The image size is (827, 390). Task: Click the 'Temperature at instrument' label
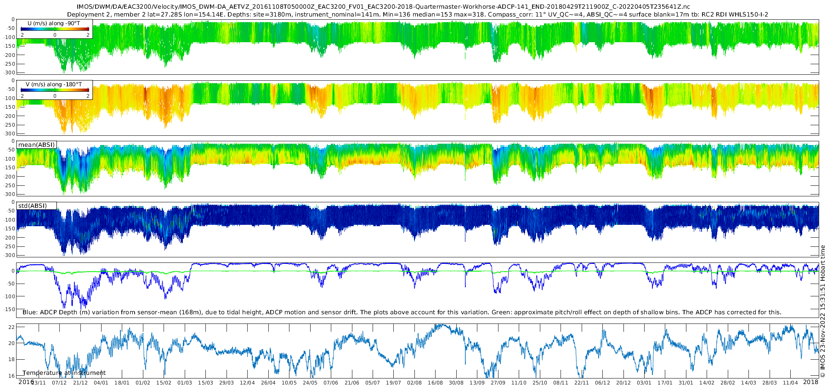coord(64,373)
